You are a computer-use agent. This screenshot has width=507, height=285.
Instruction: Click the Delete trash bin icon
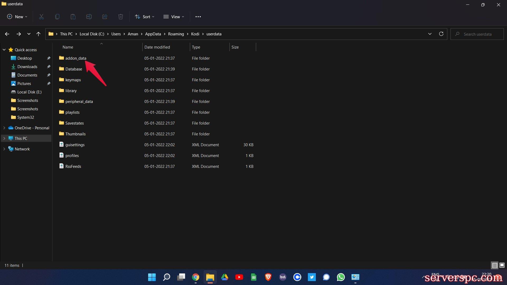[121, 17]
